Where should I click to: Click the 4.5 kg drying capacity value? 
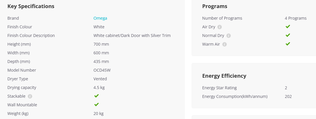(x=99, y=88)
